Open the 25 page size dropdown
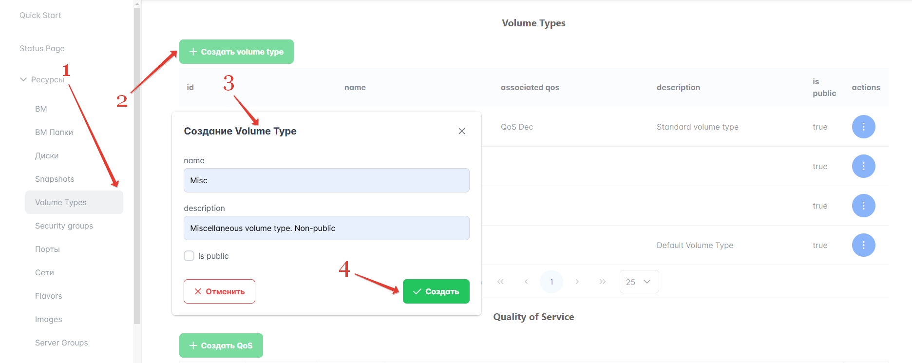Screen dimensions: 912x363 click(x=639, y=282)
